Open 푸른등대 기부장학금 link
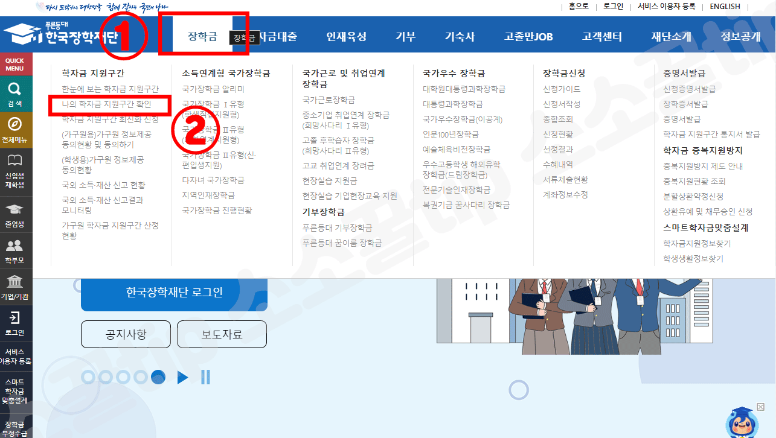776x438 pixels. tap(337, 227)
